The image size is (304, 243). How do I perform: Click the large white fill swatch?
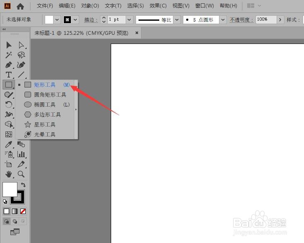tap(10, 189)
